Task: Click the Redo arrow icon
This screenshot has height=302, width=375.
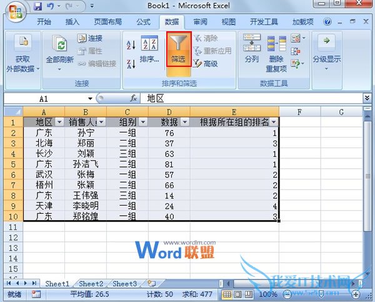Action: click(x=69, y=6)
